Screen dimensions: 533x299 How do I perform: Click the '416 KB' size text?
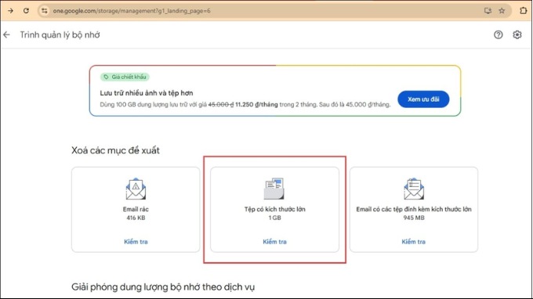click(136, 218)
